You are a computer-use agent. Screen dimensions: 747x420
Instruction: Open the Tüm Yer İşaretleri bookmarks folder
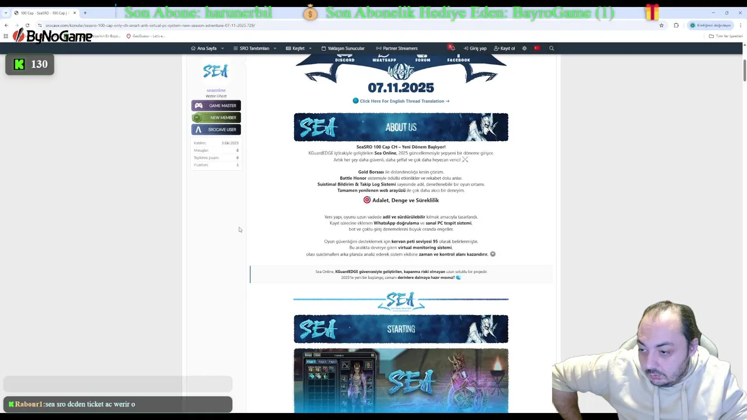[x=726, y=36]
